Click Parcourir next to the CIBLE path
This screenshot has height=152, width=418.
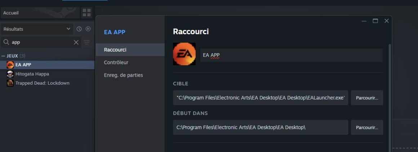click(x=367, y=98)
